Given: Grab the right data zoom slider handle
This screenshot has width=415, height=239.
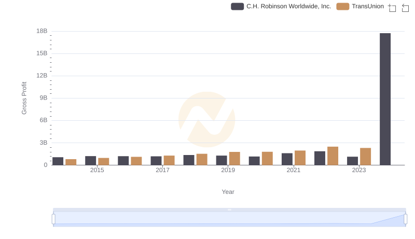Looking at the screenshot, I should pyautogui.click(x=406, y=219).
